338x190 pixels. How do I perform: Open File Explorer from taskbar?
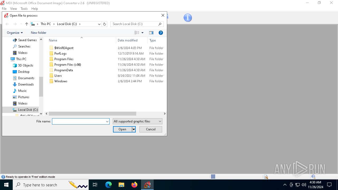[x=121, y=185]
